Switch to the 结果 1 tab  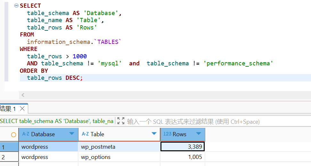8,109
